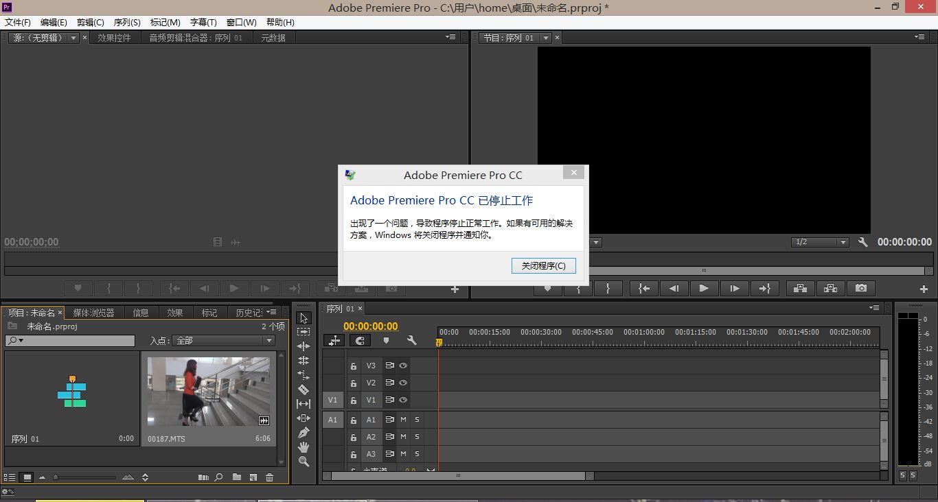Viewport: 938px width, 502px height.
Task: Open the 编辑(E) menu
Action: click(x=54, y=23)
